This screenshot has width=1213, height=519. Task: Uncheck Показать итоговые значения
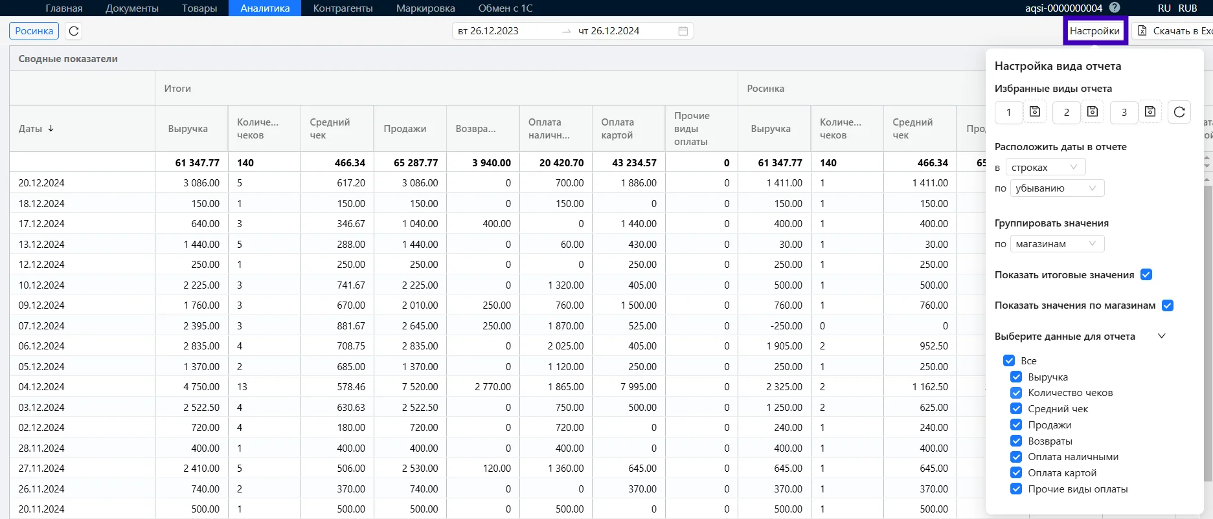(x=1146, y=274)
